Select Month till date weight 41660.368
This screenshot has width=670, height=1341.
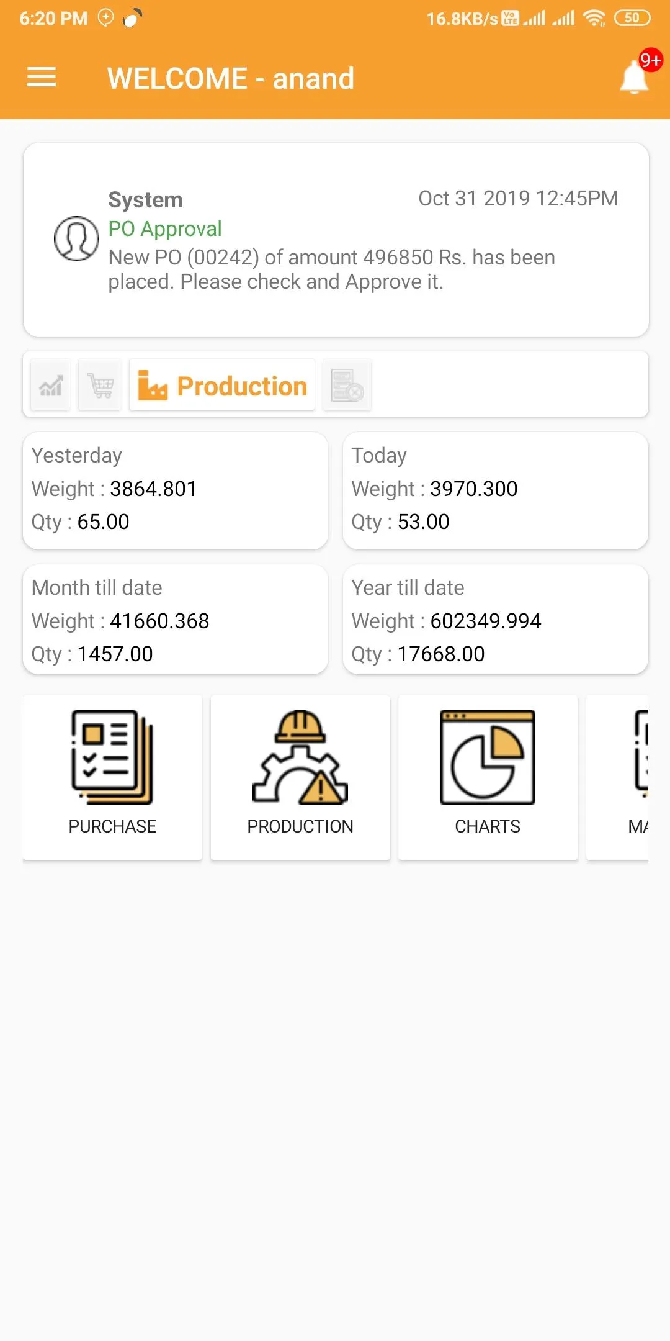point(159,621)
